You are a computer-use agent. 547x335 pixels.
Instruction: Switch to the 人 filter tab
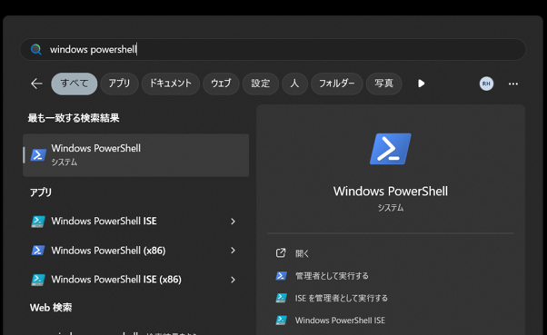pos(294,84)
